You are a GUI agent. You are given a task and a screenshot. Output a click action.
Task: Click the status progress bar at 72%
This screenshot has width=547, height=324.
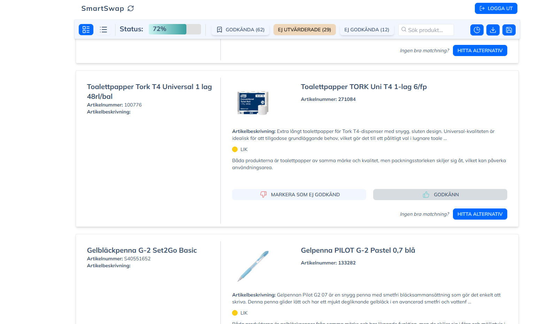point(175,29)
